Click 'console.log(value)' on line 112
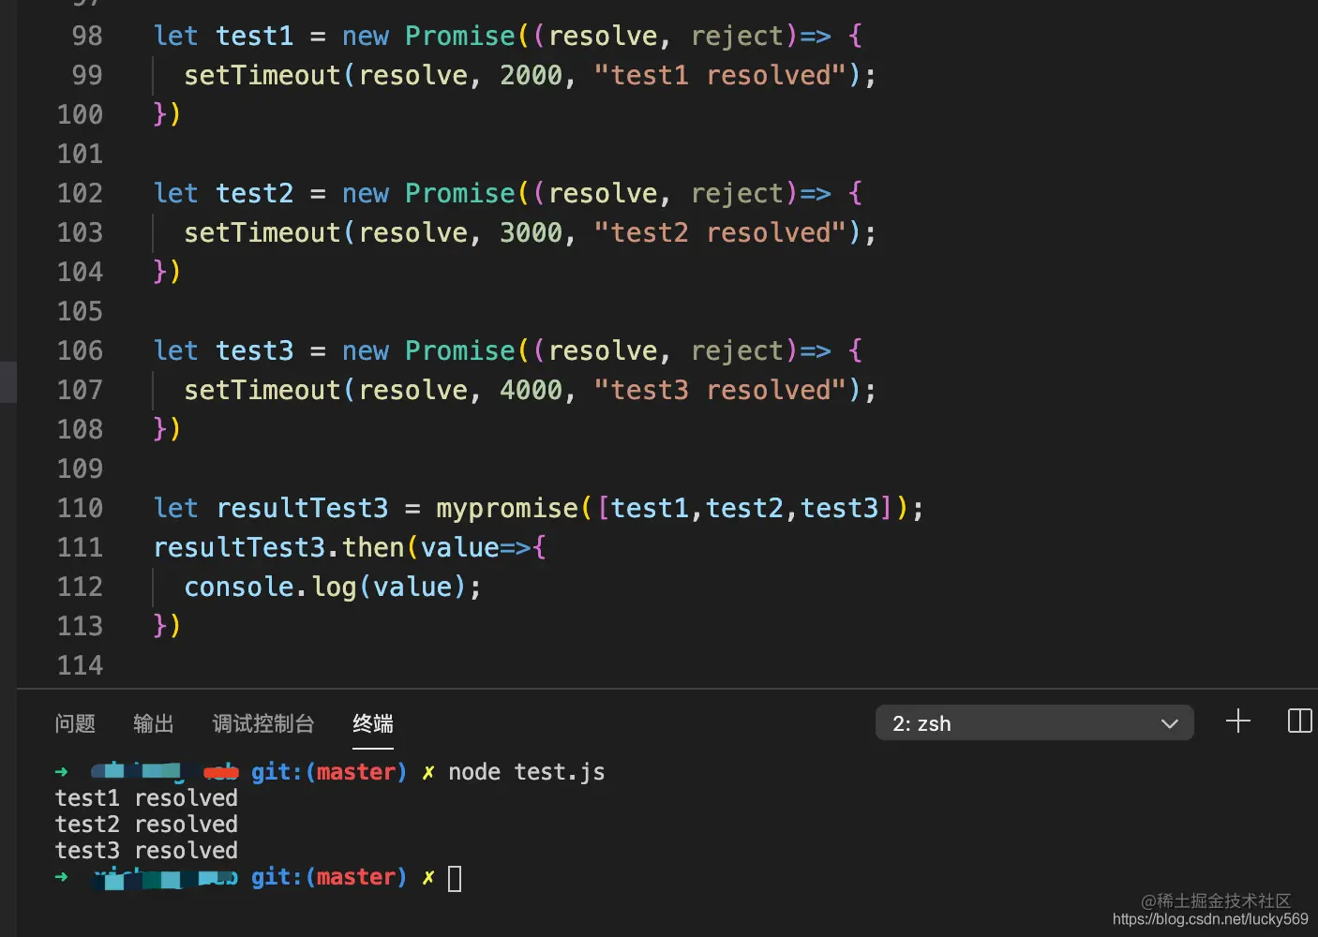This screenshot has width=1318, height=937. pyautogui.click(x=325, y=587)
